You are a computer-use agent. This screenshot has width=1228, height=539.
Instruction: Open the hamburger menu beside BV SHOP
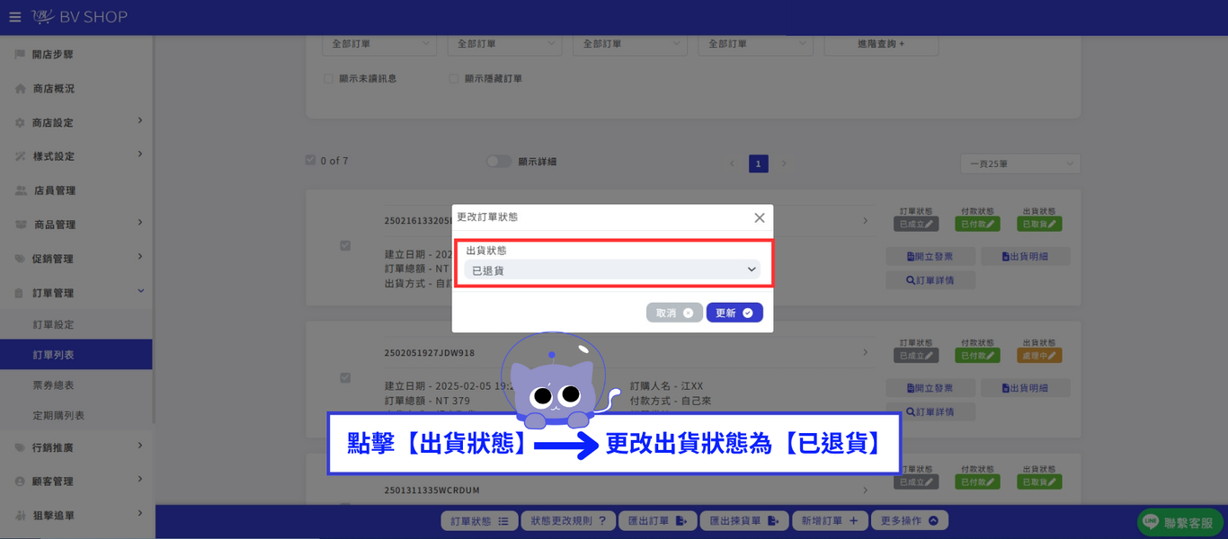(x=14, y=17)
